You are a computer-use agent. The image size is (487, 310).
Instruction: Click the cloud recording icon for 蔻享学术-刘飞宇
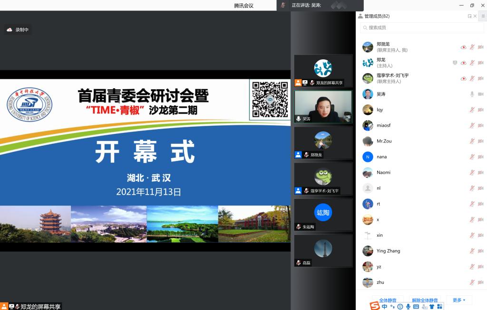tap(463, 78)
